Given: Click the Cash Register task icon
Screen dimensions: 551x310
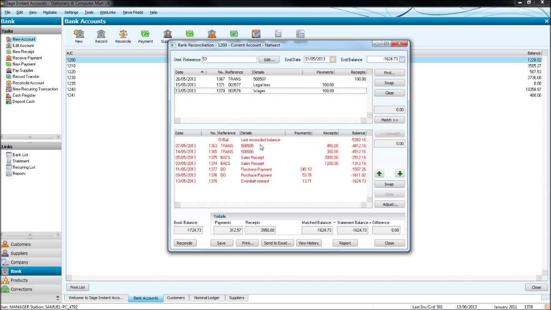Looking at the screenshot, I should coord(9,95).
